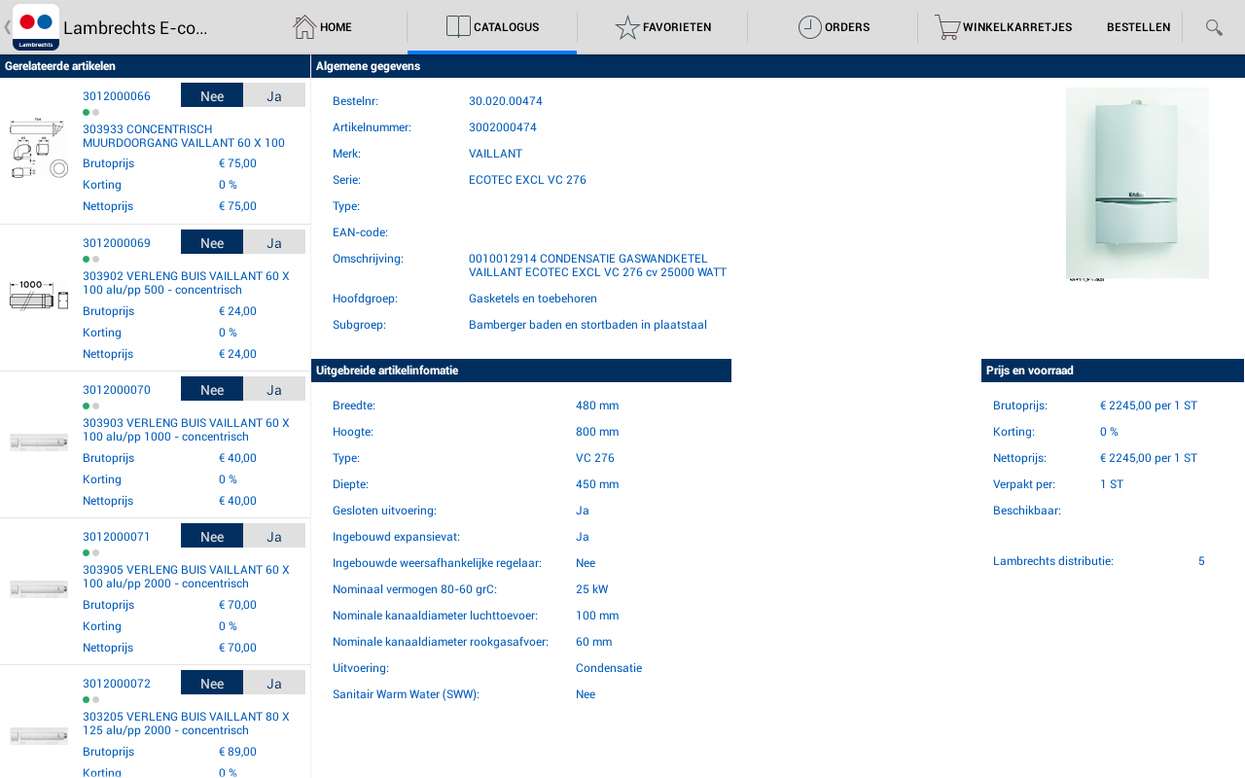This screenshot has width=1245, height=778.
Task: Select Ja for article 3012000071
Action: 274,536
